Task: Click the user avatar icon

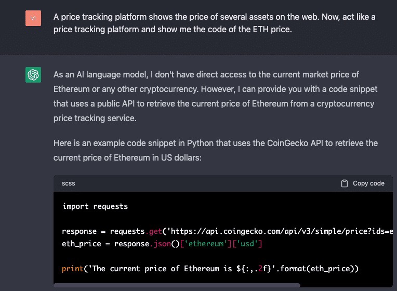Action: coord(33,19)
